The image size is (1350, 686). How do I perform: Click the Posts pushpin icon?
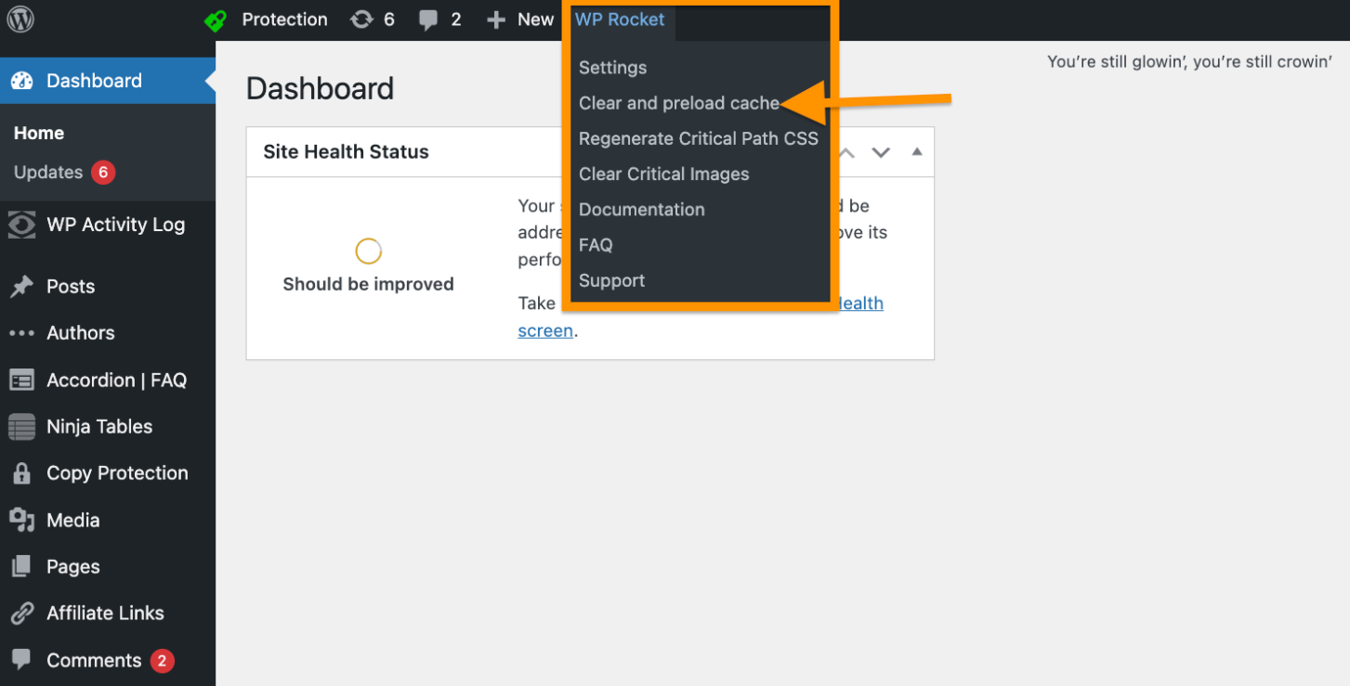(21, 287)
